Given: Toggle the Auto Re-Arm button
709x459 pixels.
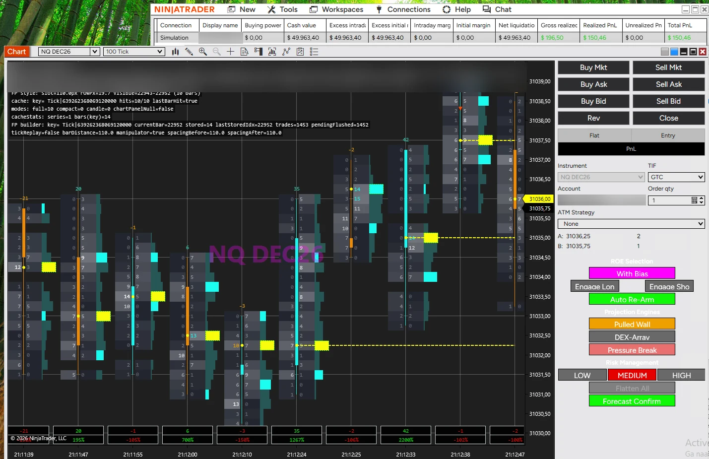Looking at the screenshot, I should (632, 299).
